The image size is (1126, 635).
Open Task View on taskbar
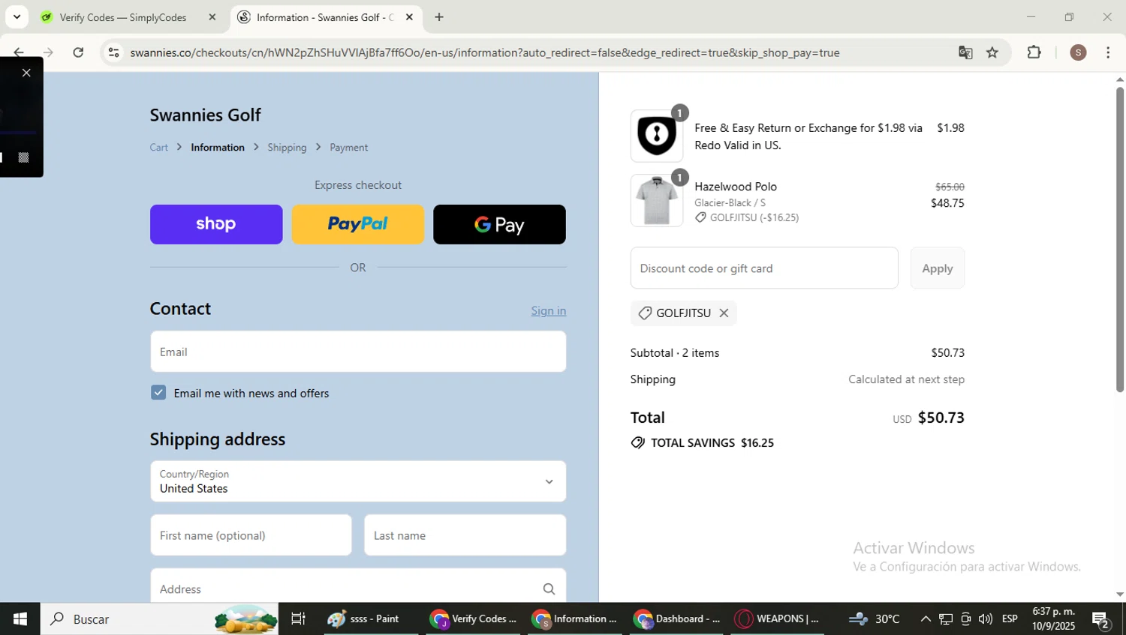(299, 619)
